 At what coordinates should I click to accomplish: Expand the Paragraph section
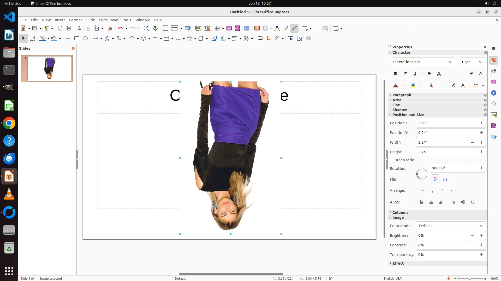tap(402, 95)
